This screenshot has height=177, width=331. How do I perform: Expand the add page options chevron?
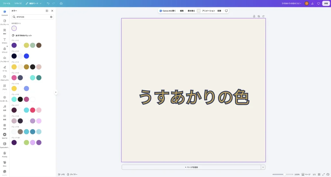(263, 167)
